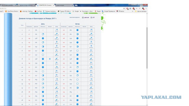Open the Википедия bookmark
This screenshot has width=189, height=106.
pos(86,11)
